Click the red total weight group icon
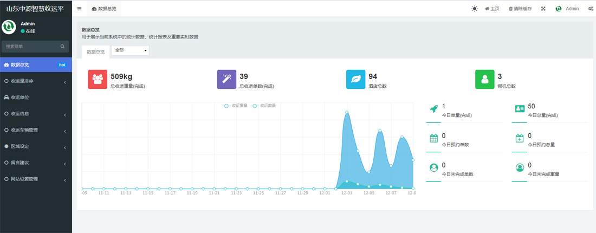The height and width of the screenshot is (233, 596). click(98, 79)
